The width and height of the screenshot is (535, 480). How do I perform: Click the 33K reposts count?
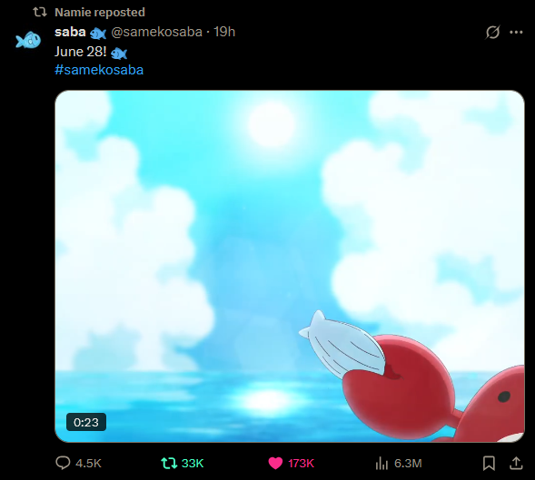193,464
